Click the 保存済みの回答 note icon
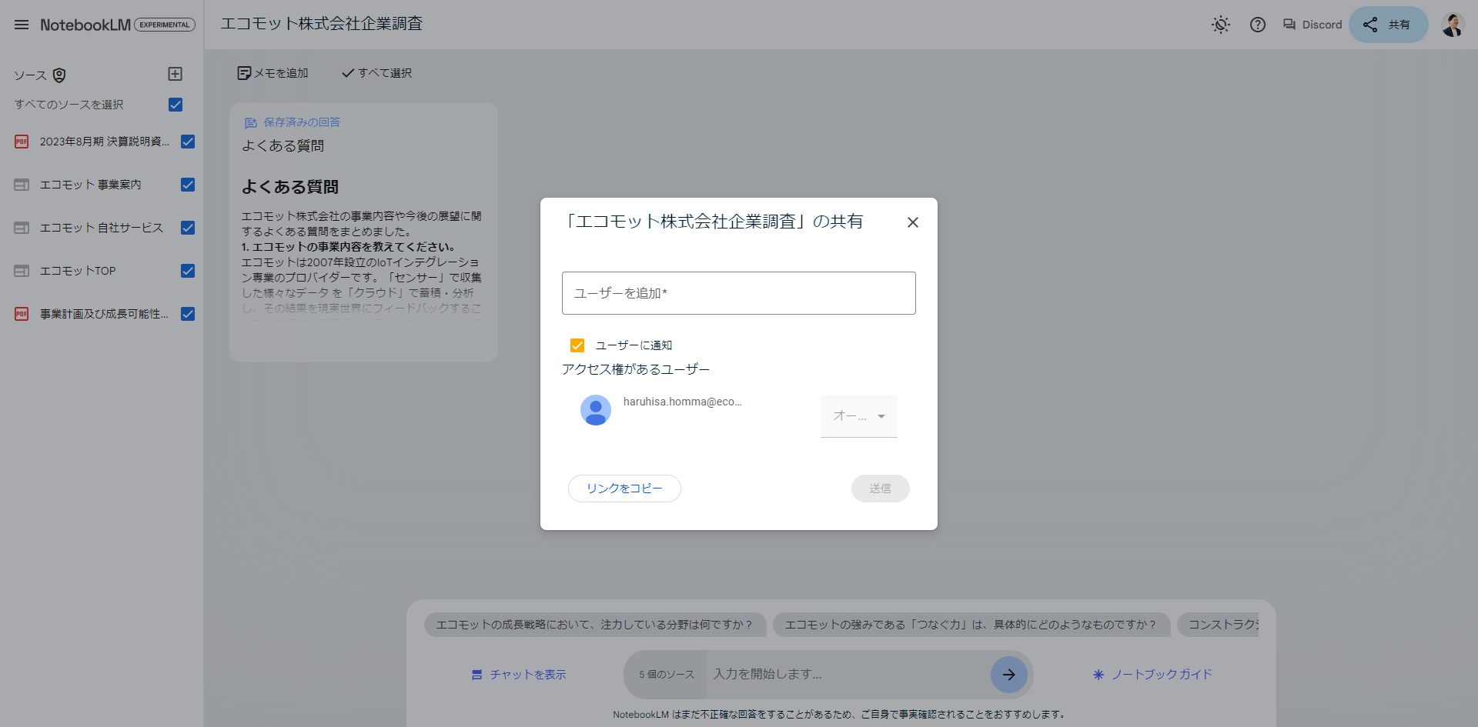The height and width of the screenshot is (727, 1478). point(250,122)
